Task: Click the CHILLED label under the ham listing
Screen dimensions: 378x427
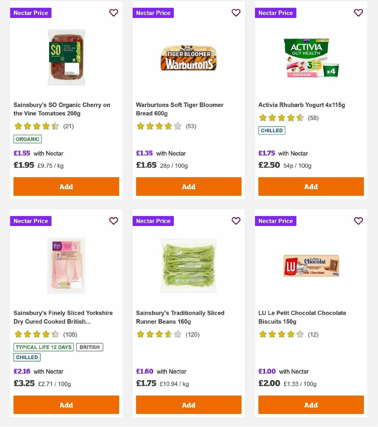Action: click(x=27, y=357)
